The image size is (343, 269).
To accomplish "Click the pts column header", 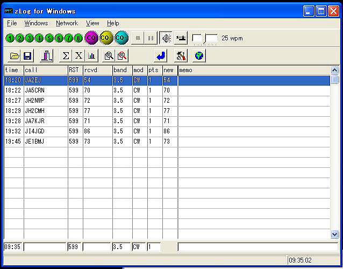I will click(155, 70).
